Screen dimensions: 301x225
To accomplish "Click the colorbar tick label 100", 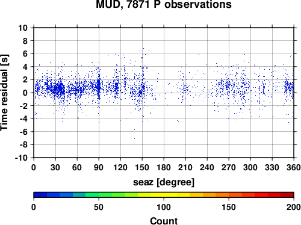I will coord(164,207).
